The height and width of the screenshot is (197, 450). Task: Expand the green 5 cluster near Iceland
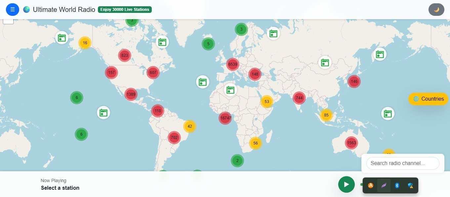tap(208, 44)
